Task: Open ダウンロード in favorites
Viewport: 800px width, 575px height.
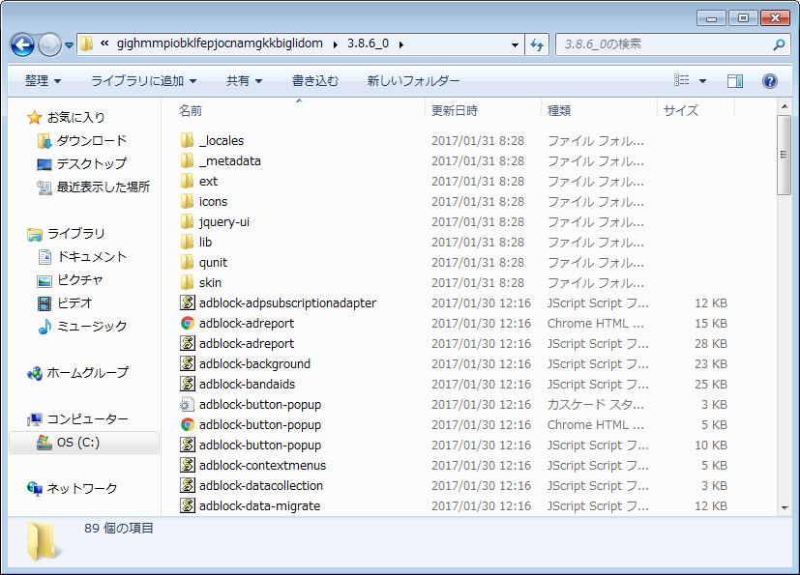Action: pyautogui.click(x=92, y=140)
